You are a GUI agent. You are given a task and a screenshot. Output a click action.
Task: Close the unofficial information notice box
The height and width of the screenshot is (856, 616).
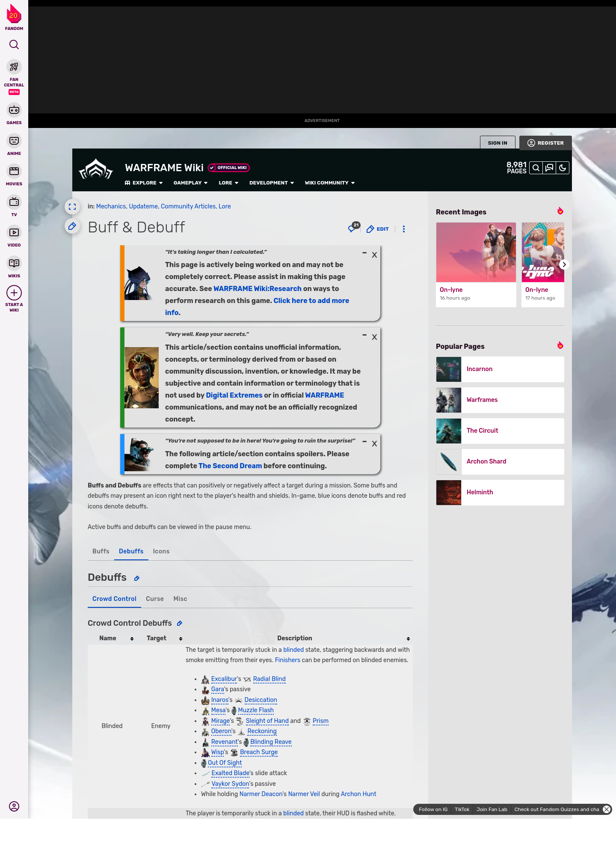coord(374,337)
